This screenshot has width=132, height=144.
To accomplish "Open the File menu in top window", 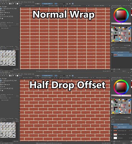I will (x=1, y=2).
